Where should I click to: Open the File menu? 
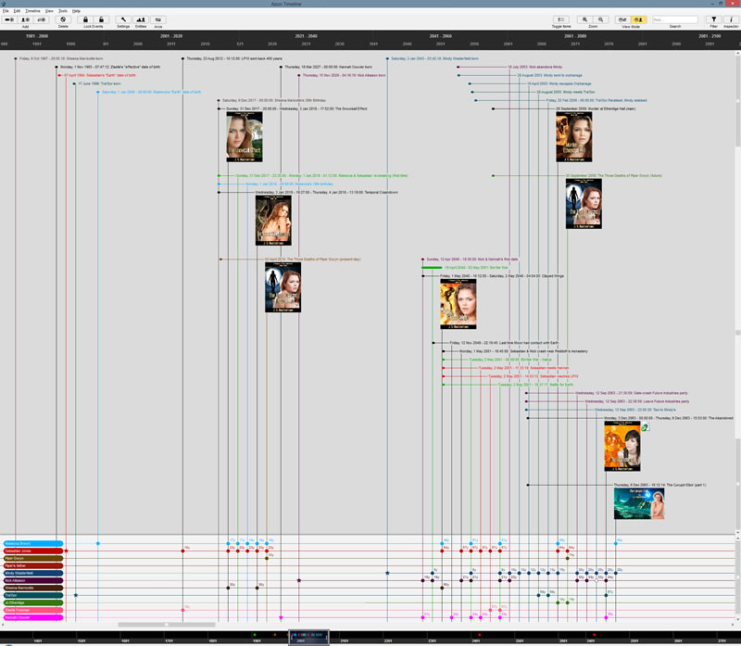point(6,11)
